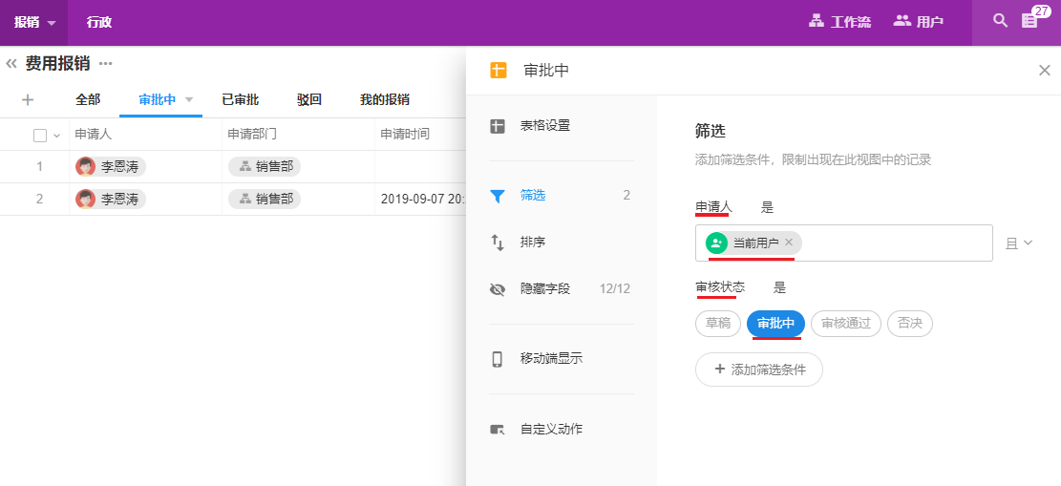Add a new view with plus icon

[28, 99]
